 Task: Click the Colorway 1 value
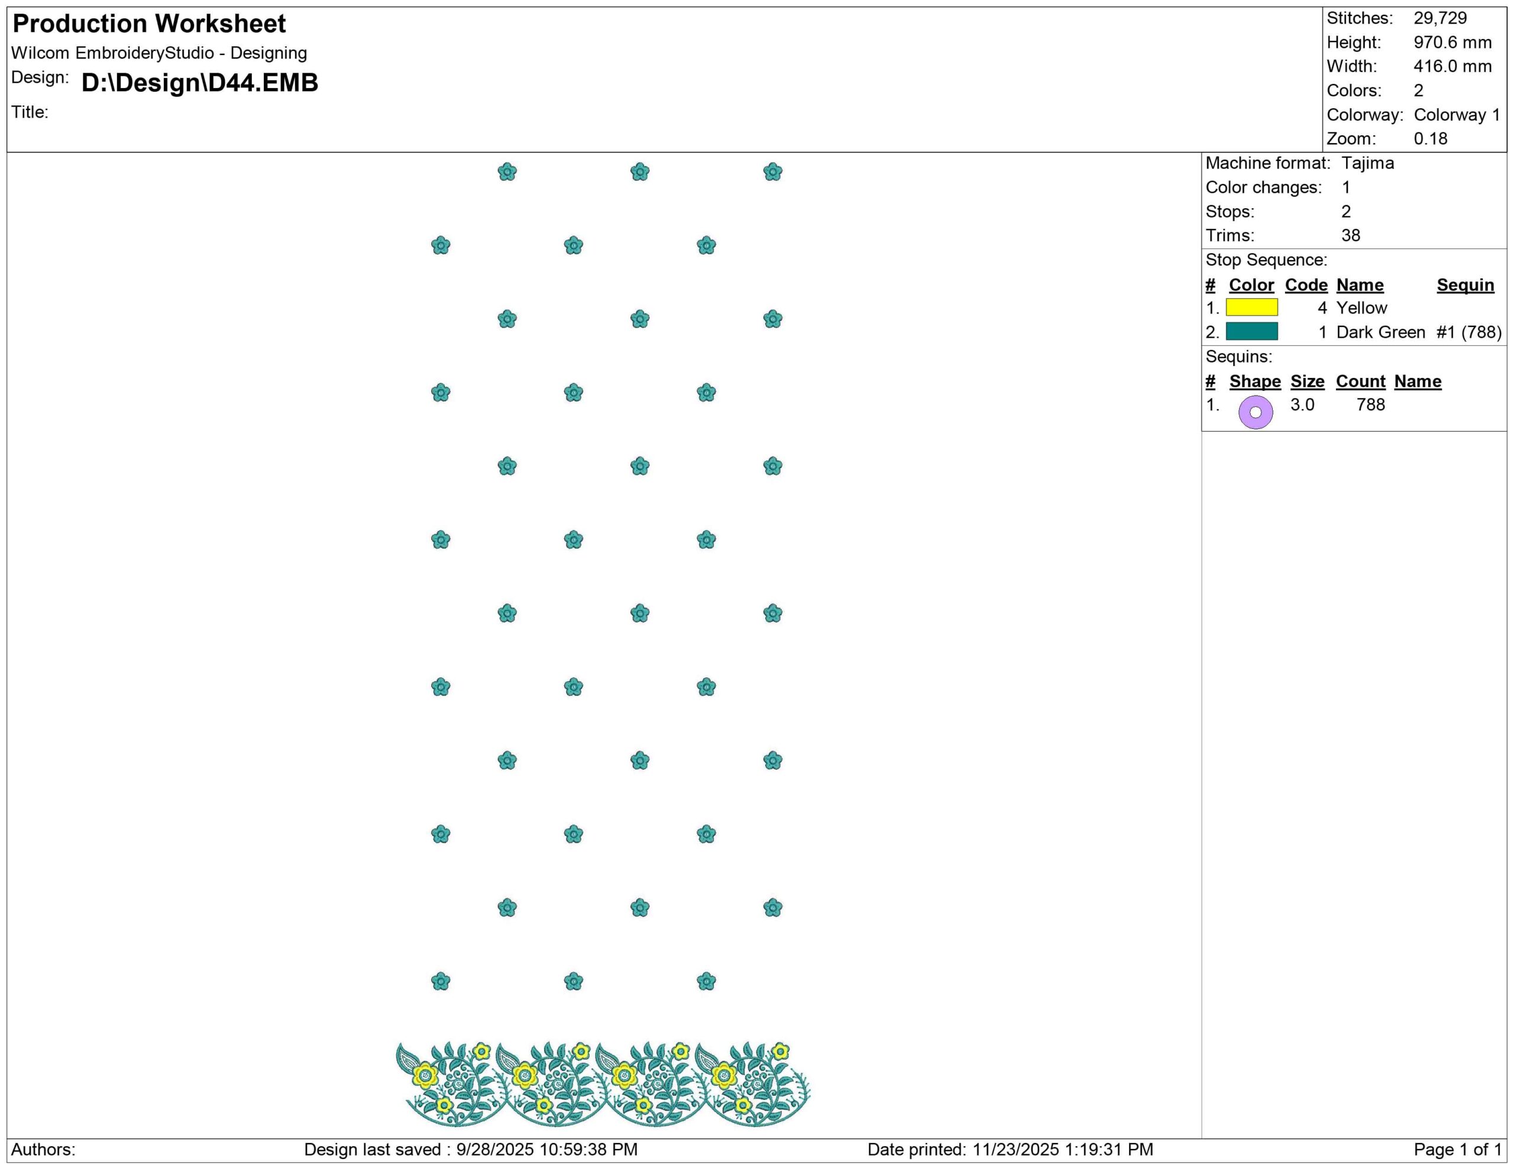pyautogui.click(x=1457, y=115)
